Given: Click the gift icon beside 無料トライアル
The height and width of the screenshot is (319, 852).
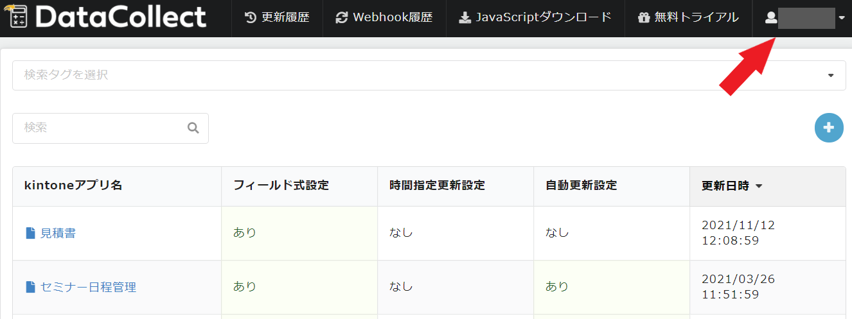Looking at the screenshot, I should click(x=644, y=18).
